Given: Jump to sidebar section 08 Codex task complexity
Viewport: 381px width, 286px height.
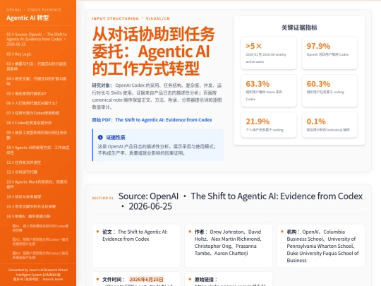Looking at the screenshot, I should [29, 123].
